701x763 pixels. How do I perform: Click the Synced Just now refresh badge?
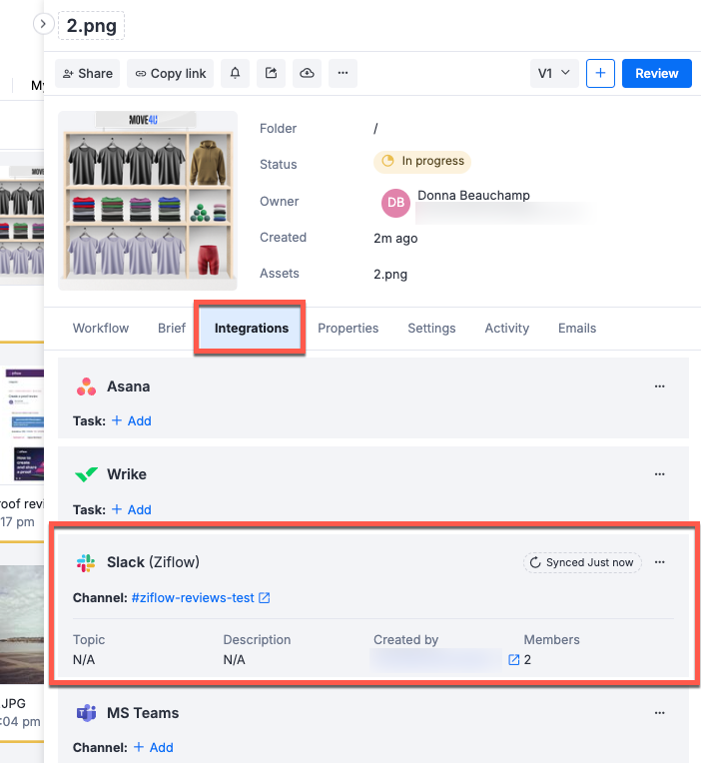click(582, 562)
